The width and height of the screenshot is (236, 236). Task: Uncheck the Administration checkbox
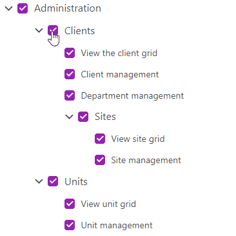click(x=23, y=8)
